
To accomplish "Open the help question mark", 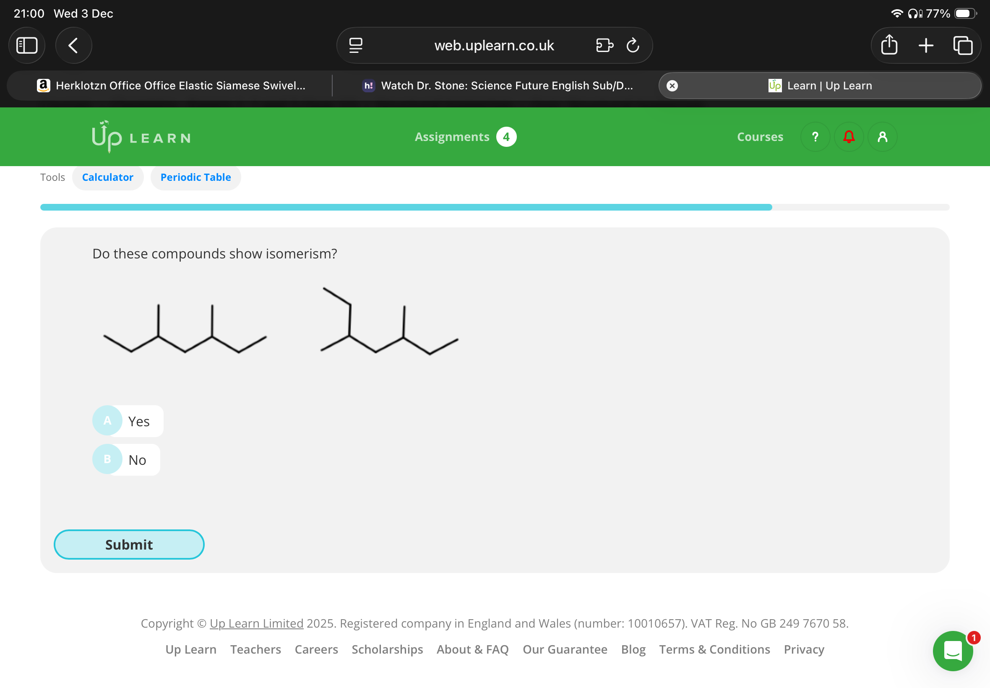I will click(x=815, y=137).
